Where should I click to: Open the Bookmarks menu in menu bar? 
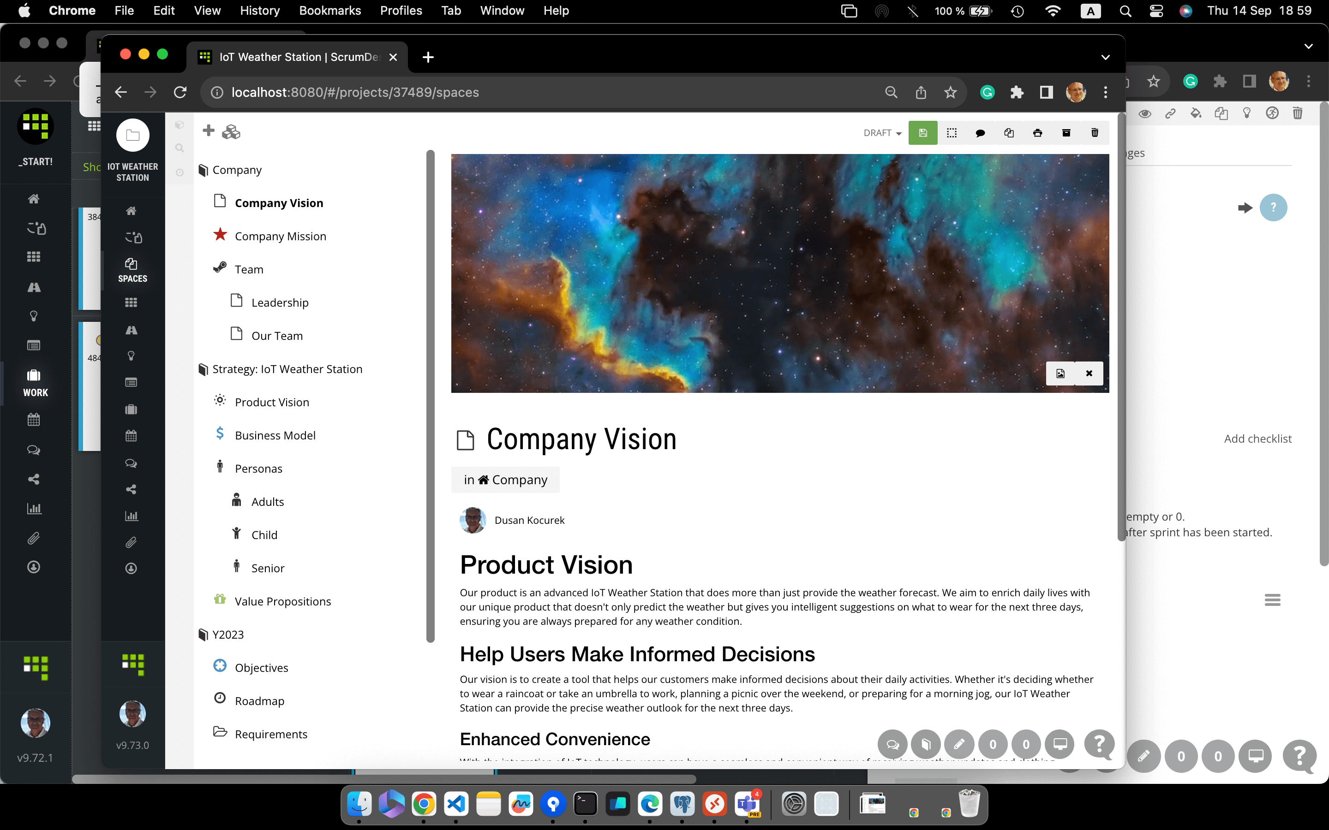point(329,11)
